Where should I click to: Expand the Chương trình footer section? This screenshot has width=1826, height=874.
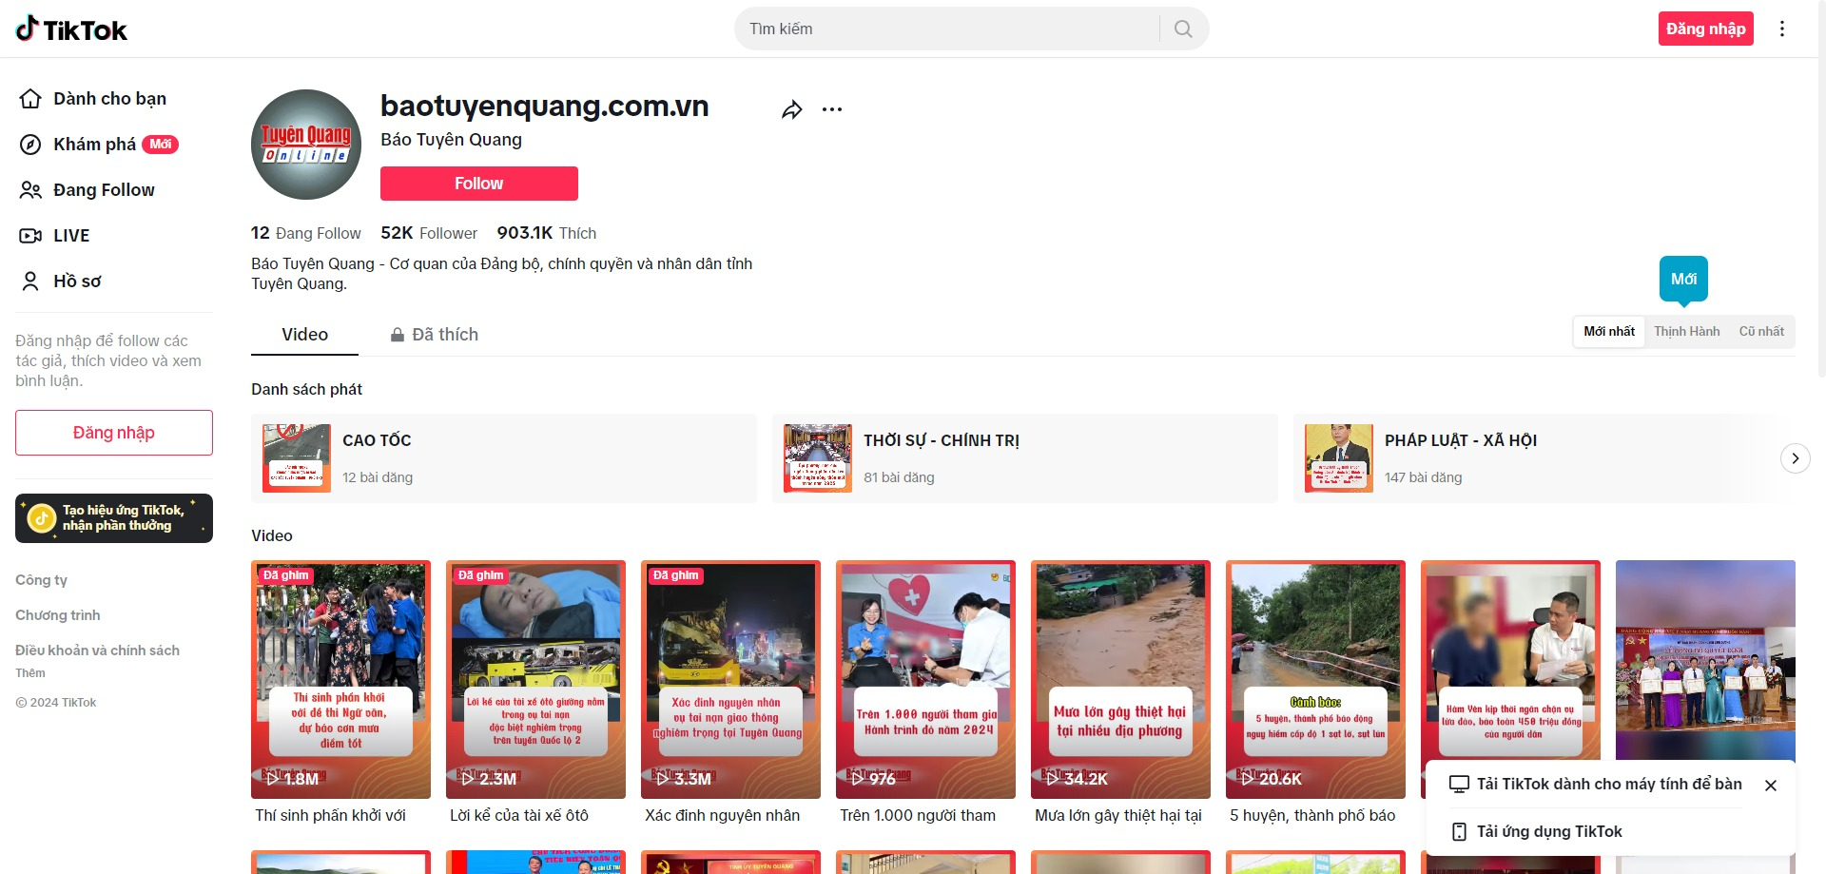click(58, 615)
